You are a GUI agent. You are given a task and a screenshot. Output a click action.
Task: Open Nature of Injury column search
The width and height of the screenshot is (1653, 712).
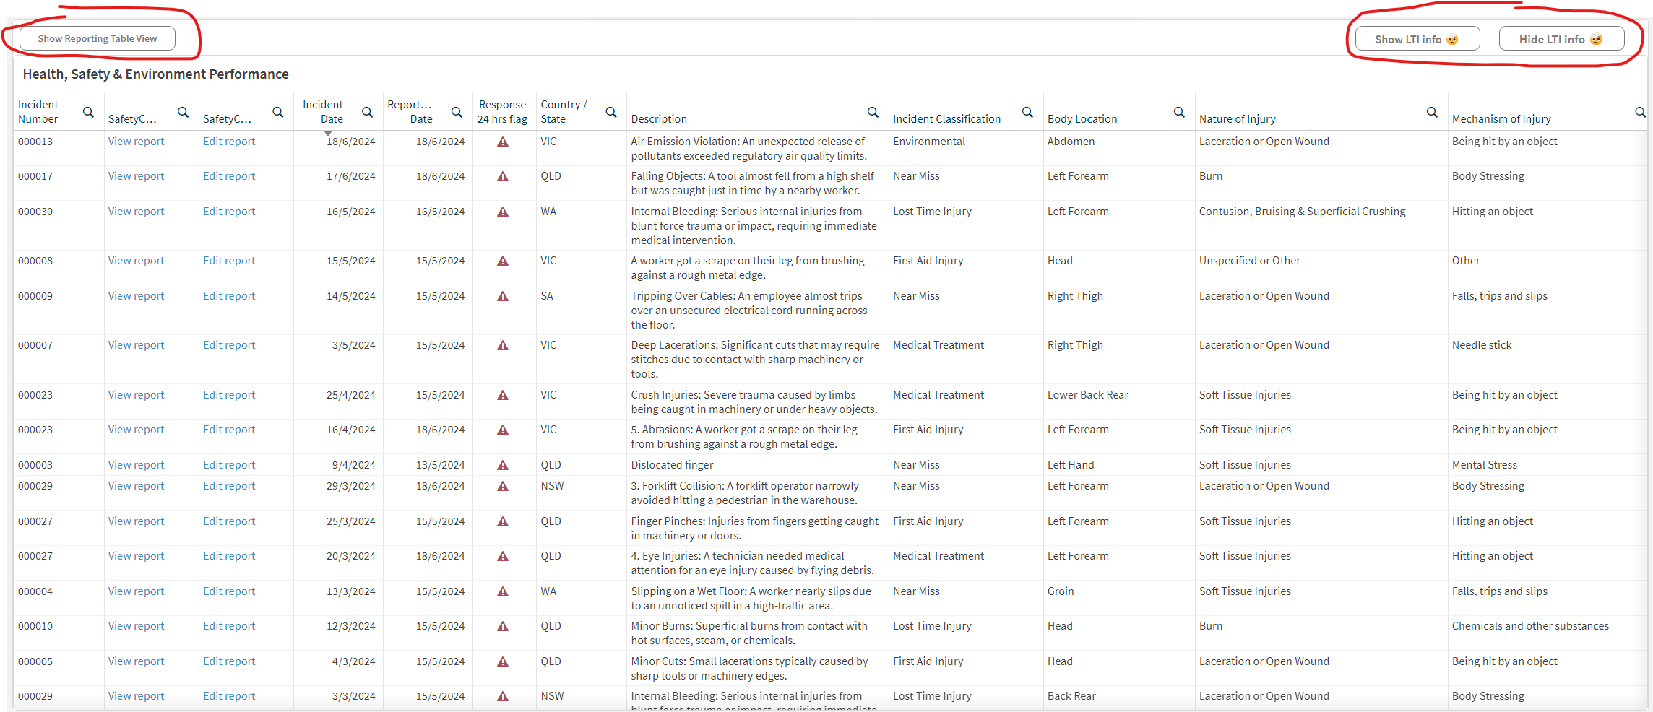click(1432, 112)
